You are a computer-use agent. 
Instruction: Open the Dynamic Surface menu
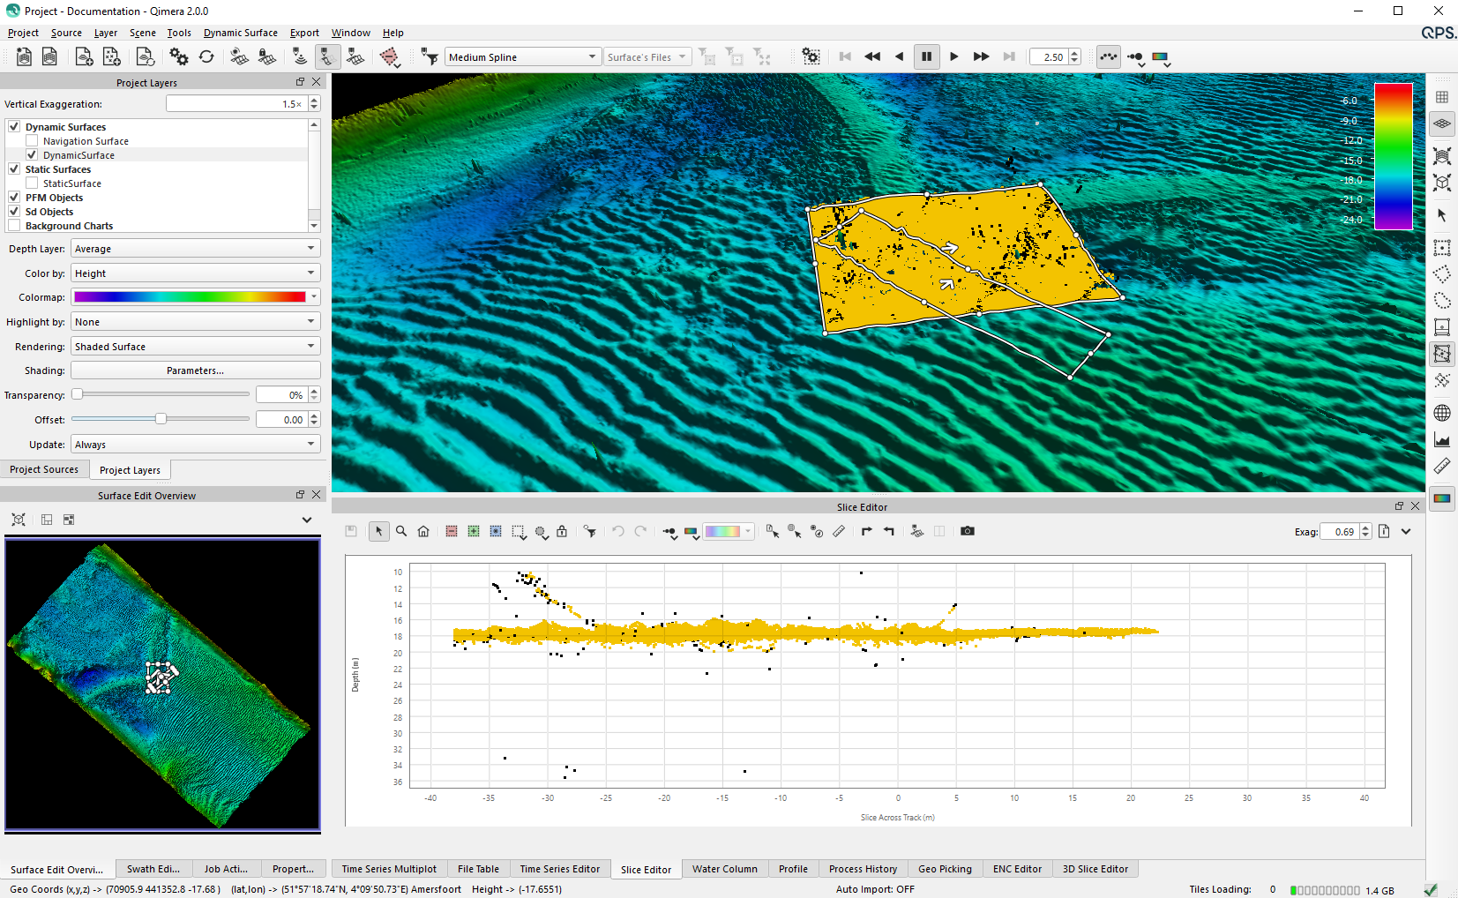tap(240, 33)
